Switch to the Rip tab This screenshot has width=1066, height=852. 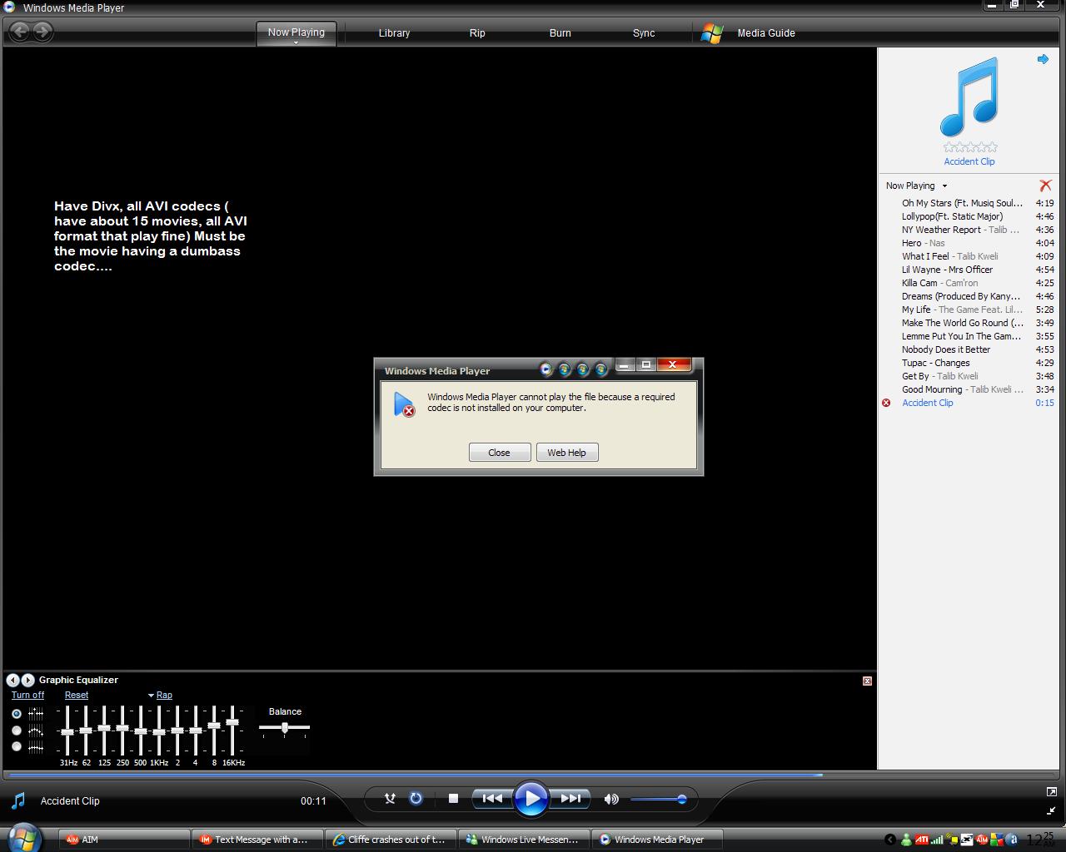477,33
